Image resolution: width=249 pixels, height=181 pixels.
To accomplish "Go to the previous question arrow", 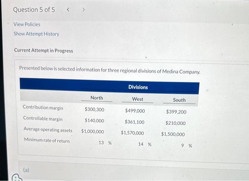I will pyautogui.click(x=68, y=10).
